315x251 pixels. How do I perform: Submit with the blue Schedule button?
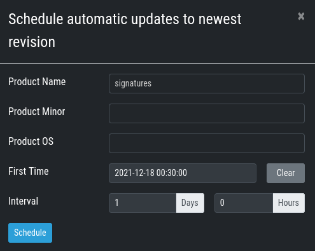point(30,233)
